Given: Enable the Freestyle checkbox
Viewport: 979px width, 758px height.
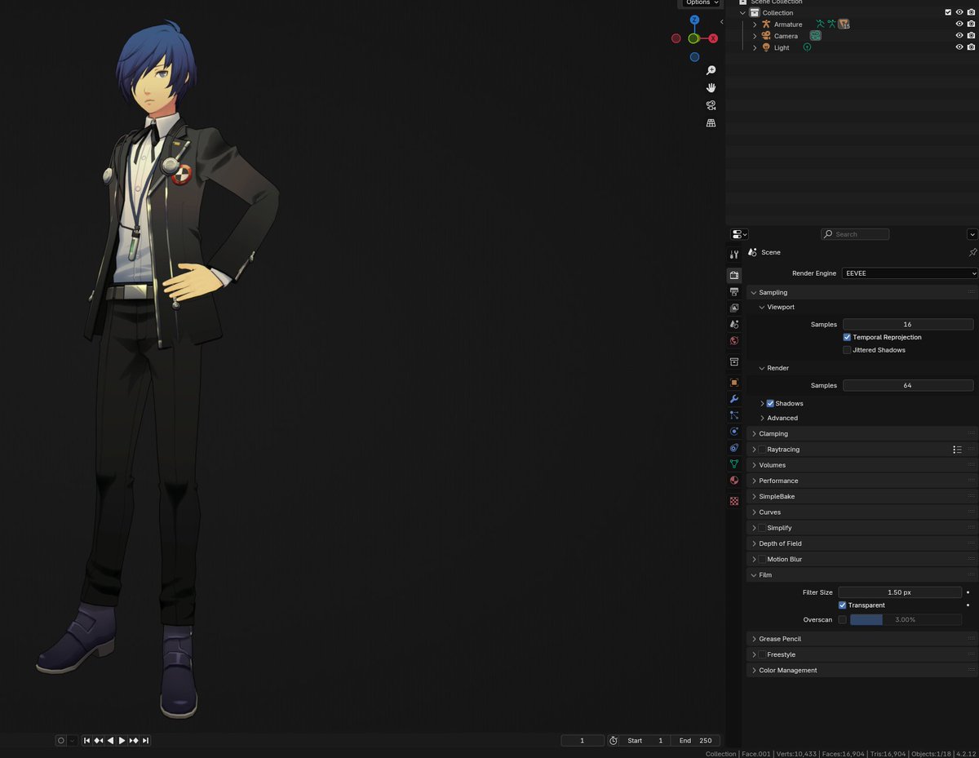Looking at the screenshot, I should pyautogui.click(x=762, y=654).
